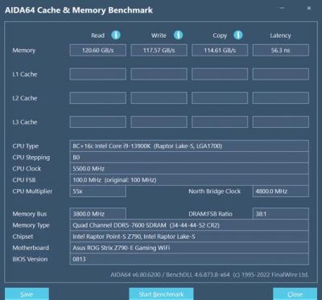The width and height of the screenshot is (322, 300).
Task: Click the L3 Cache row label
Action: click(x=25, y=122)
